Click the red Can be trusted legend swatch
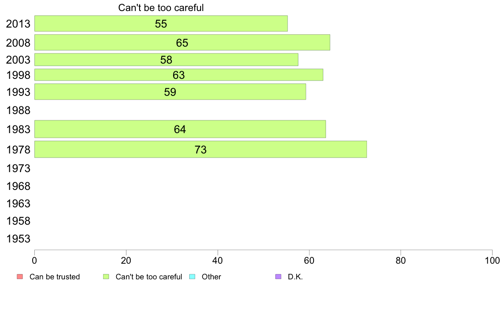Screen dimensions: 504x312 [x=20, y=277]
